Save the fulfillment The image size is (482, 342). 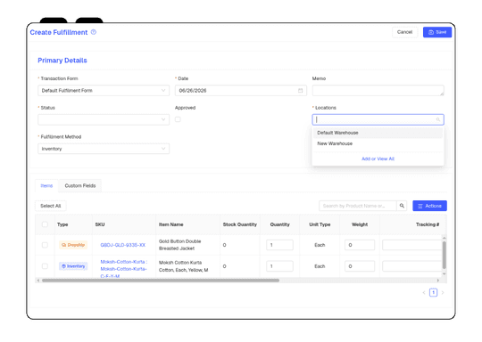(437, 32)
